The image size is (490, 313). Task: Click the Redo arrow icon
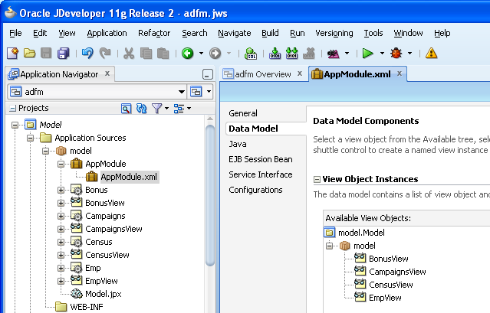point(105,54)
